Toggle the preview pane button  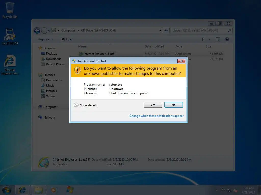point(218,39)
